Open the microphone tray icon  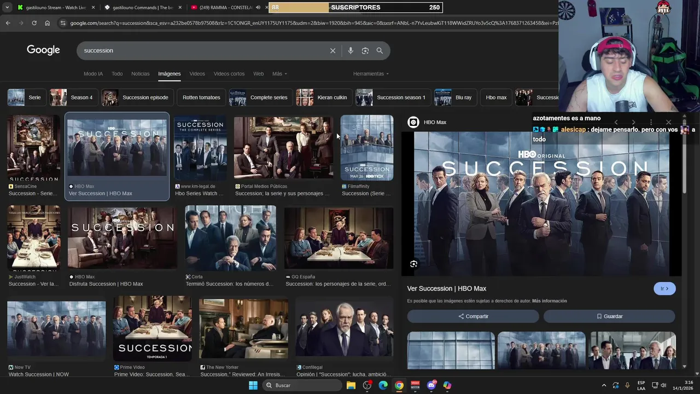(x=627, y=385)
